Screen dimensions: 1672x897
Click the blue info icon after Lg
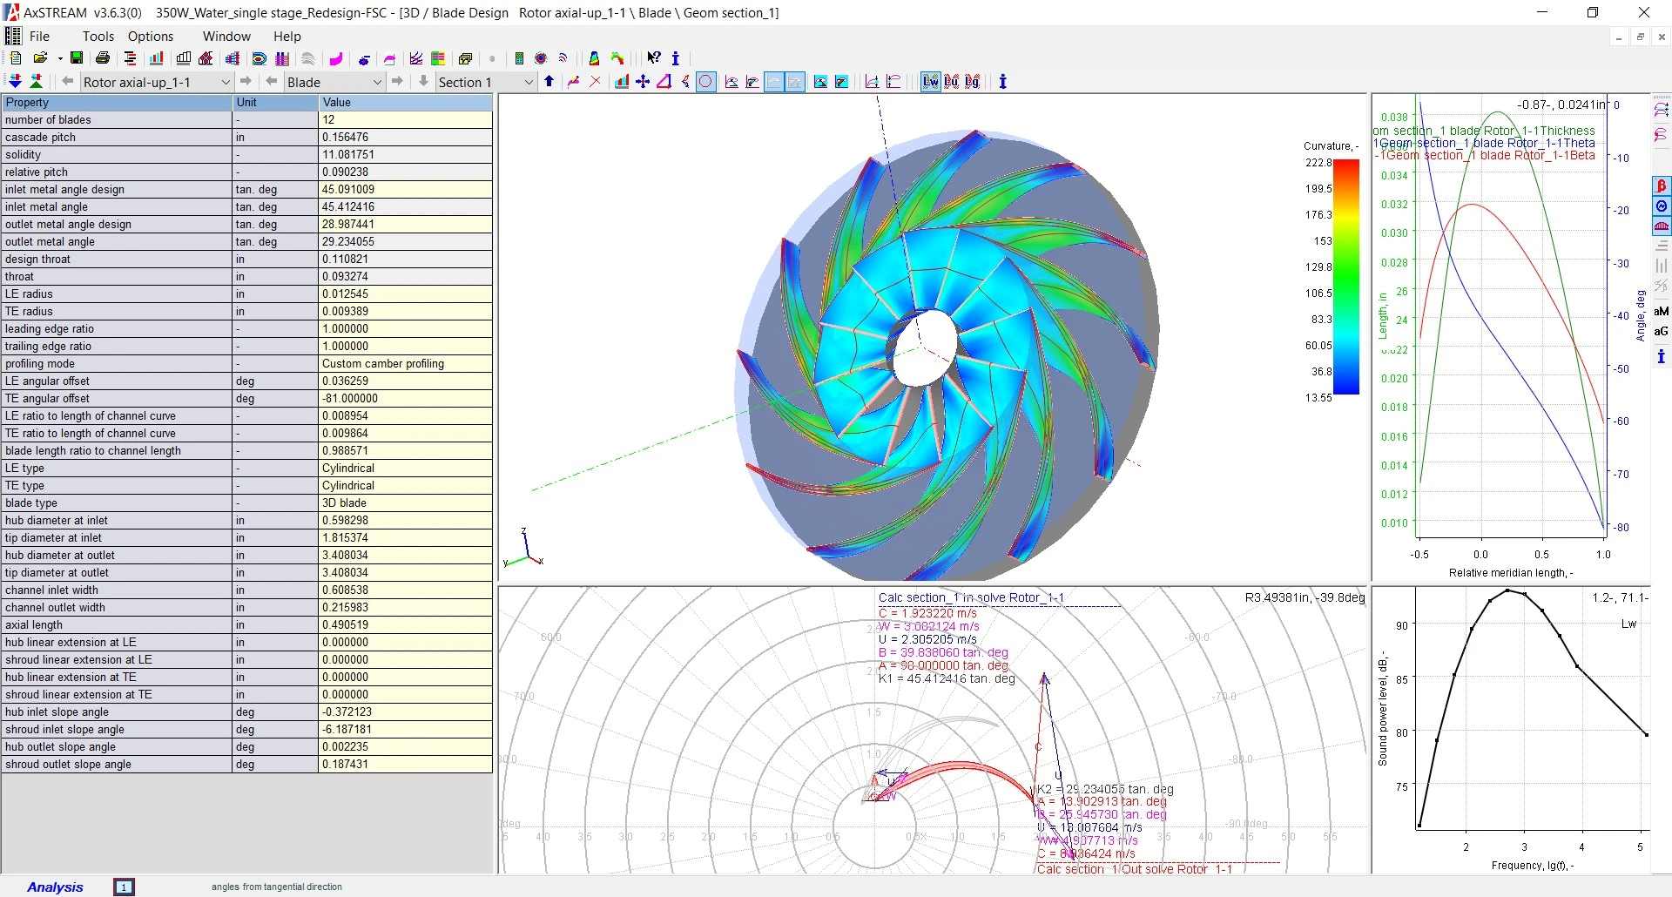(x=1003, y=81)
